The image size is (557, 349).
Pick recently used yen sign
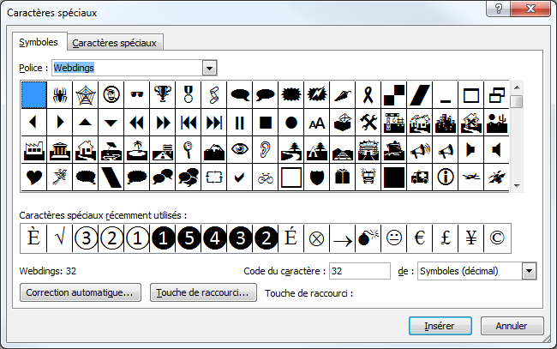pyautogui.click(x=471, y=238)
